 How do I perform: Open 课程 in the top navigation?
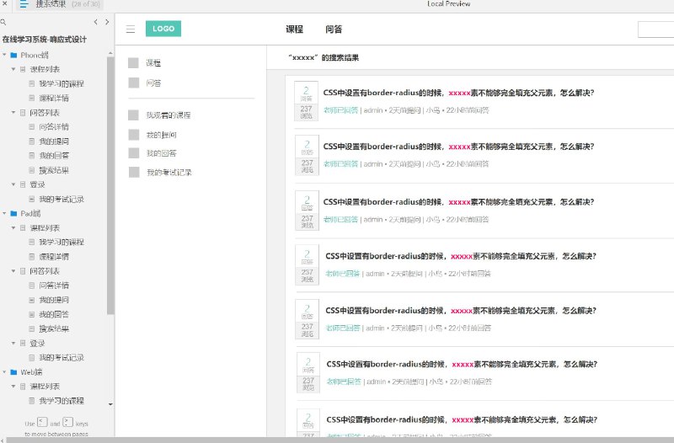point(294,29)
